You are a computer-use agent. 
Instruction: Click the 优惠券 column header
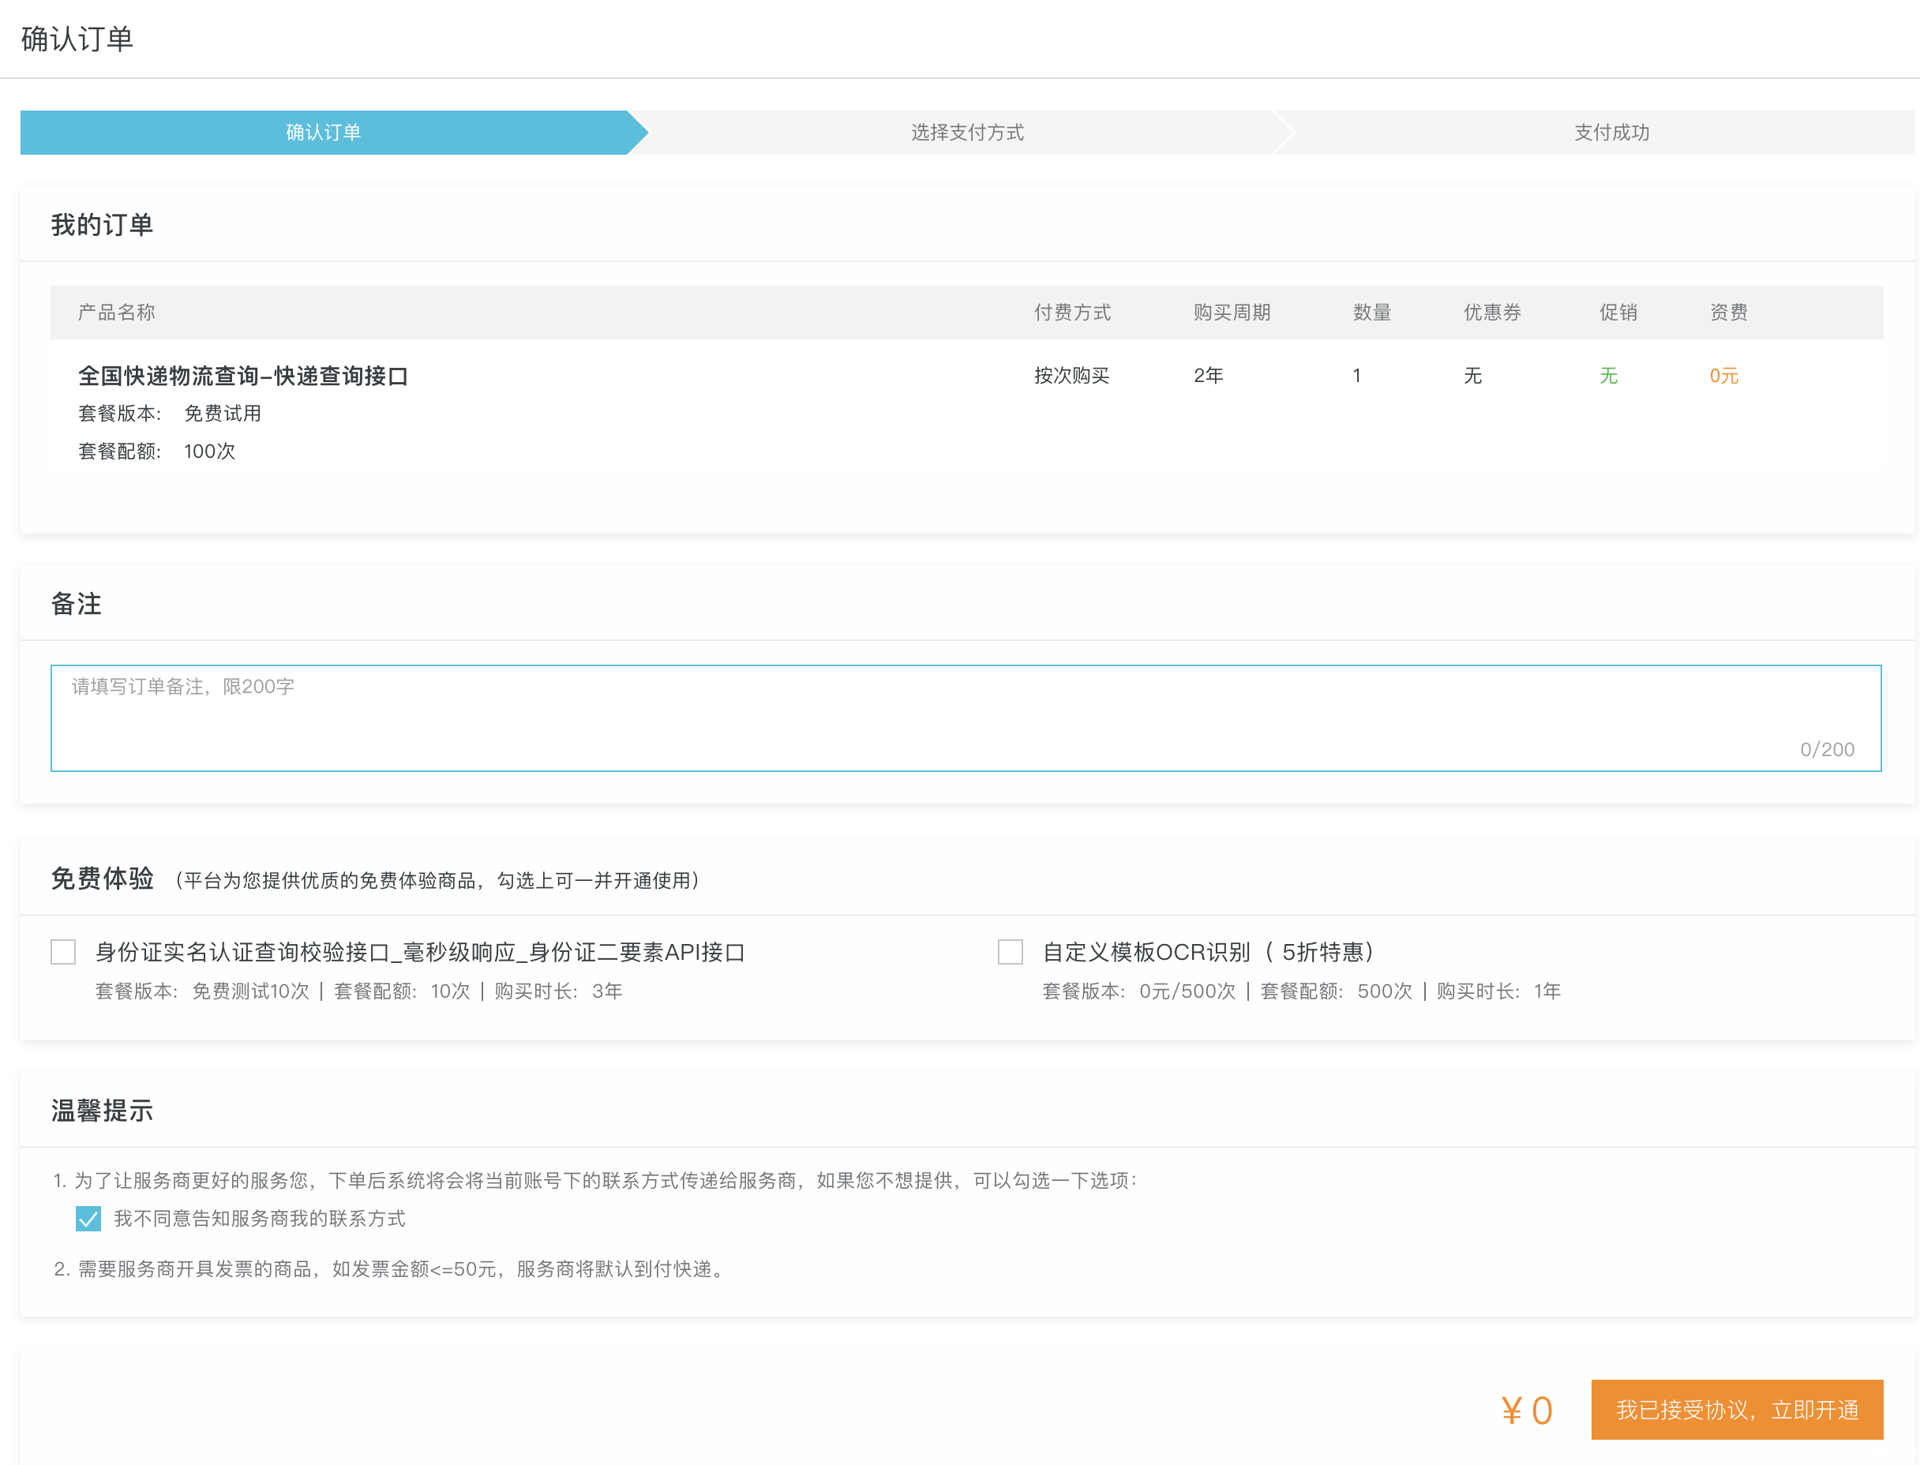tap(1492, 313)
